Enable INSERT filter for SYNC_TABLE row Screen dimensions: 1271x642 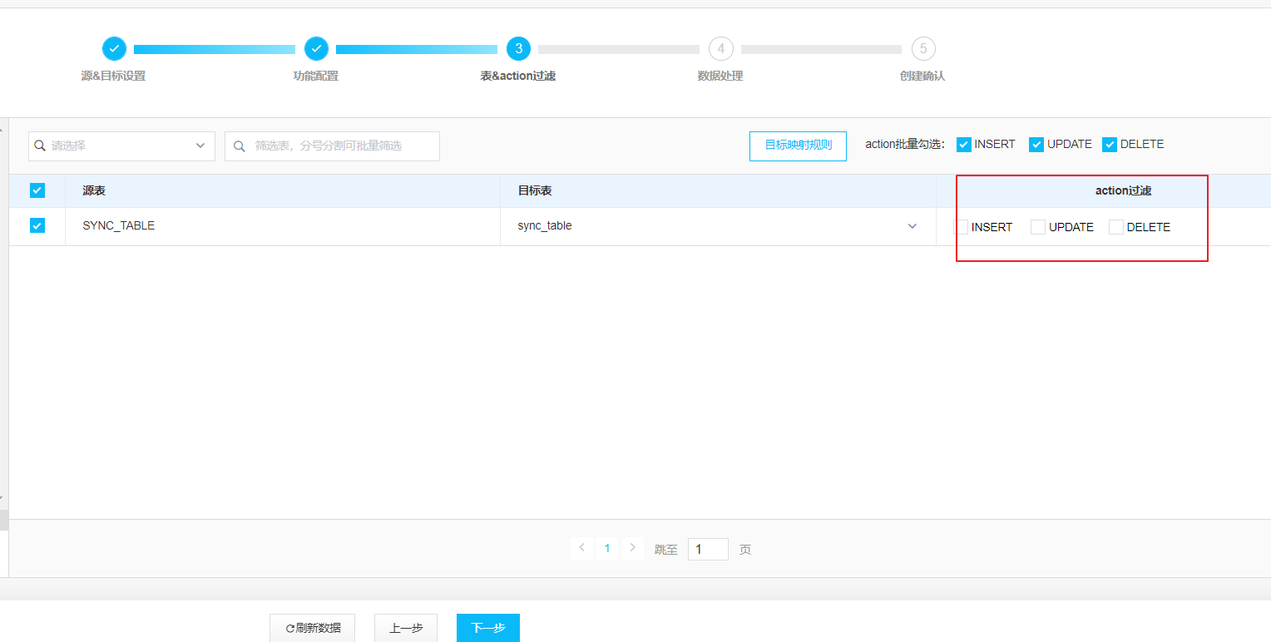[x=961, y=227]
